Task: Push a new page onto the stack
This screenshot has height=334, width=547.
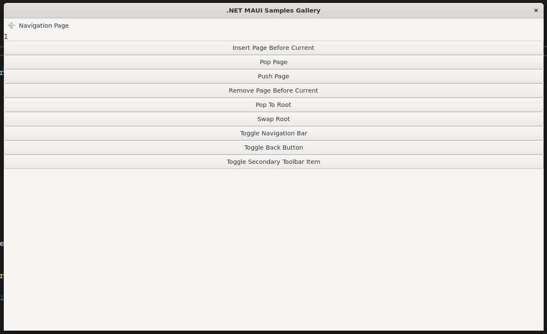Action: [x=273, y=76]
